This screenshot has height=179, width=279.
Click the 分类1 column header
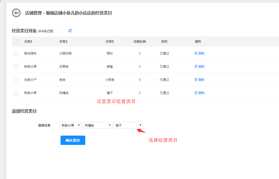28,42
